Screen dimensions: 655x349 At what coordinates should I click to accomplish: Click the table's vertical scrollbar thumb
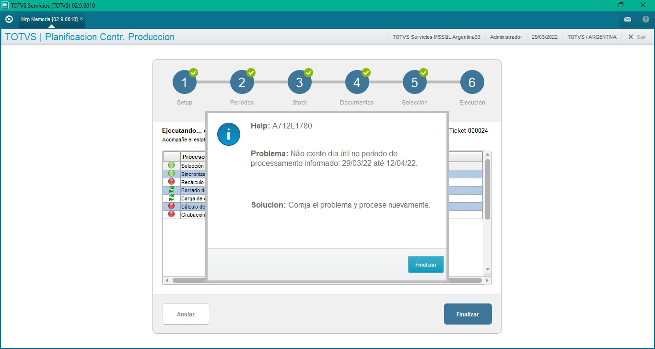pyautogui.click(x=488, y=189)
